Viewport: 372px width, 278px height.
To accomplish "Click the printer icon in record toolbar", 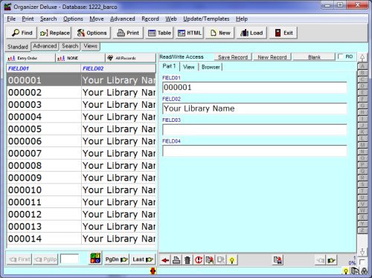I will click(x=176, y=260).
